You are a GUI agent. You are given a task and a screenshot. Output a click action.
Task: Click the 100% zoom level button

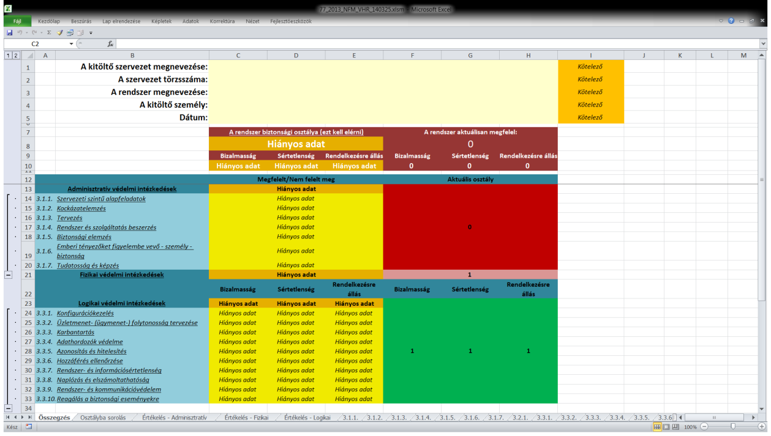coord(690,427)
